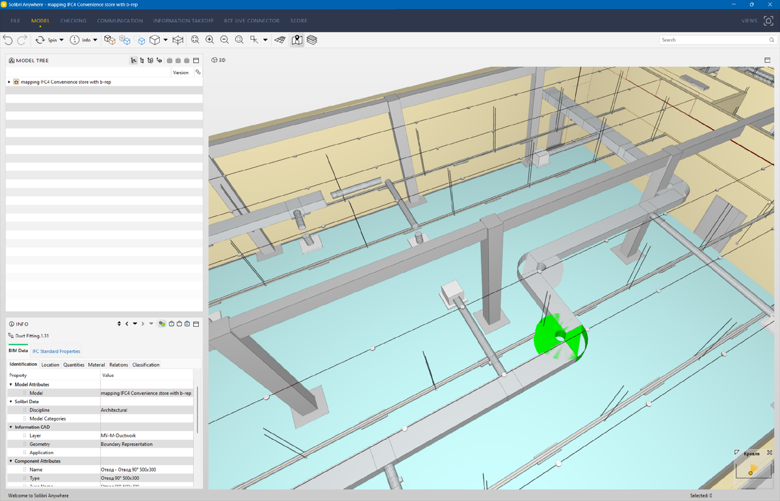Open the Info tool dropdown arrow
This screenshot has width=780, height=501.
click(x=96, y=40)
